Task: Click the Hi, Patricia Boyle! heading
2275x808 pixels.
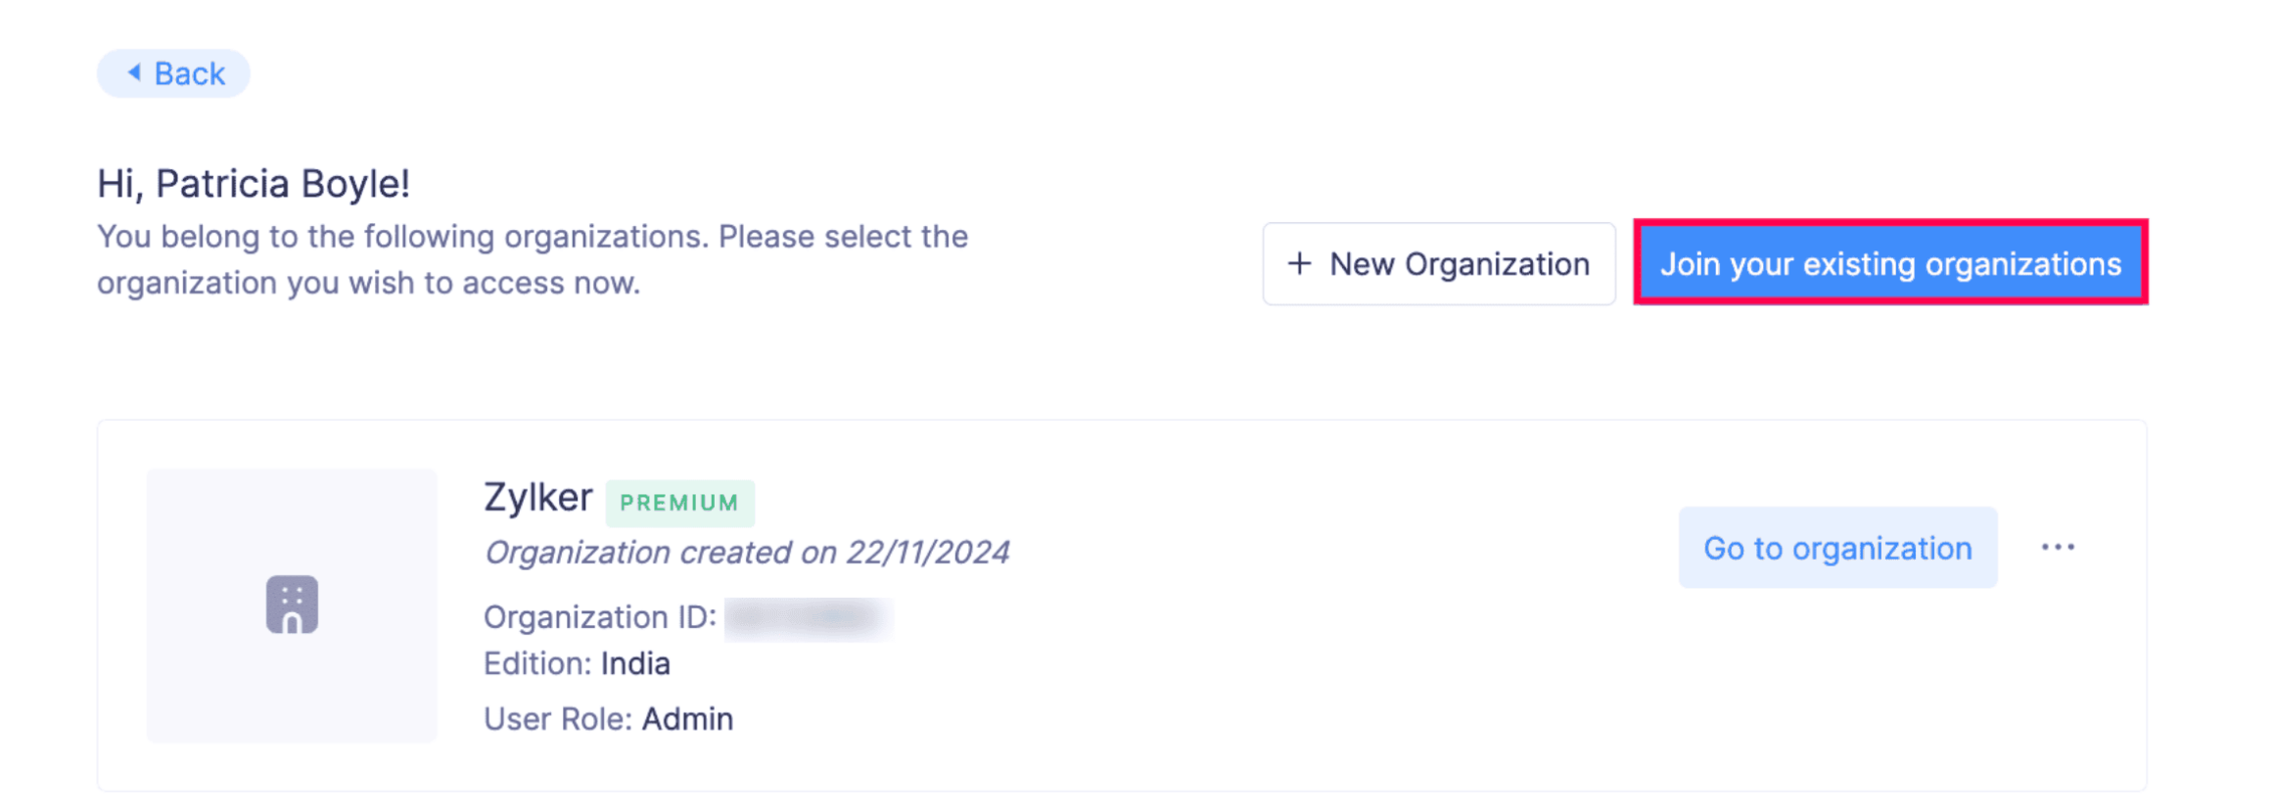Action: 253,184
